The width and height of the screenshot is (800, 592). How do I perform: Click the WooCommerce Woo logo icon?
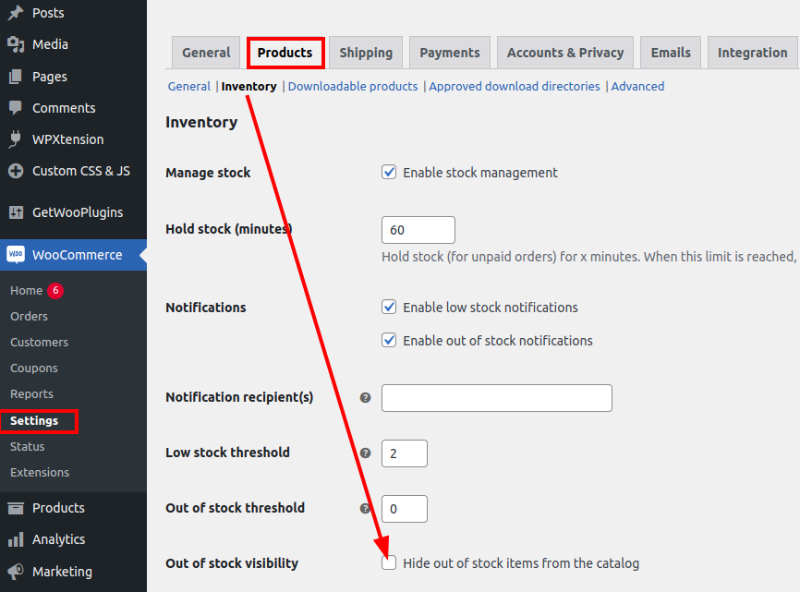pos(16,255)
